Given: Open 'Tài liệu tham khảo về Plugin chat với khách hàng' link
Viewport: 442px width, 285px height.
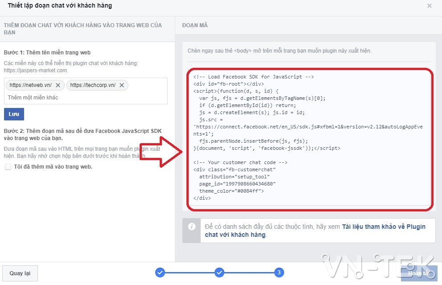Looking at the screenshot, I should tap(315, 231).
